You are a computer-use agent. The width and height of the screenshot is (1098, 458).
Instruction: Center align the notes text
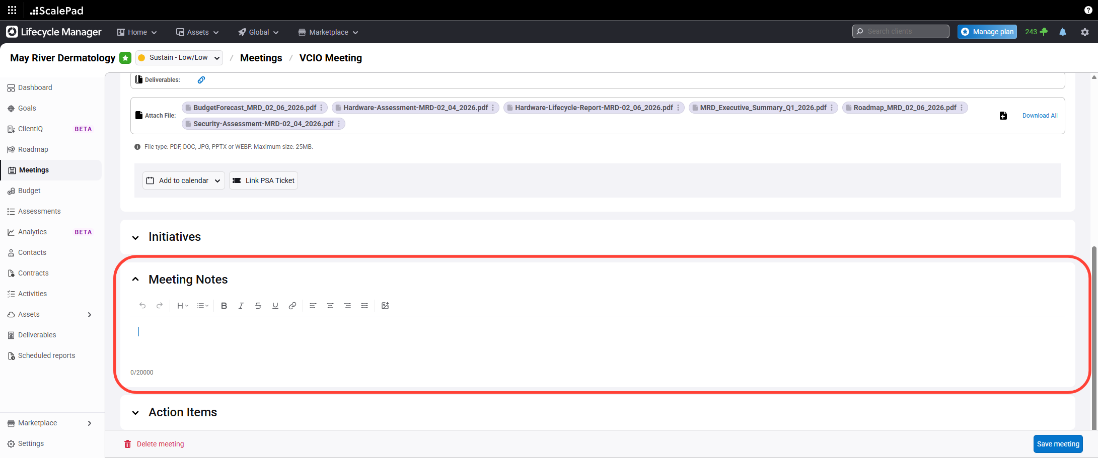330,306
